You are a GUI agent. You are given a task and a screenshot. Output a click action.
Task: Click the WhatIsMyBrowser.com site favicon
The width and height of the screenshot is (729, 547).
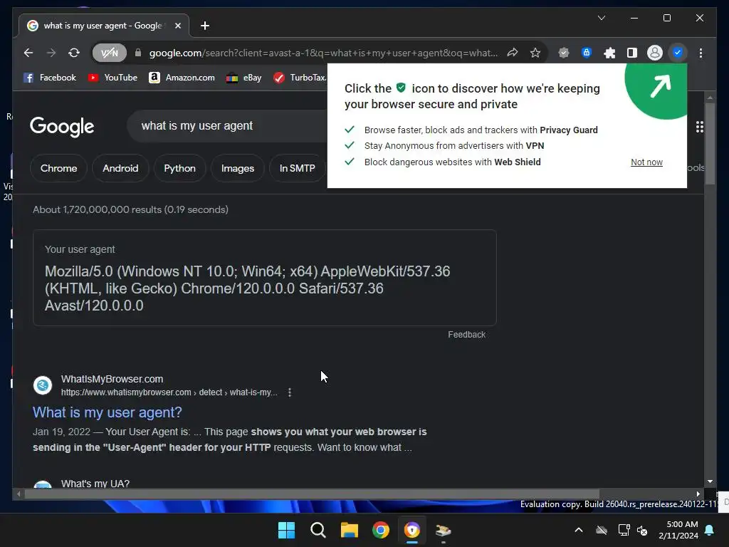(42, 385)
